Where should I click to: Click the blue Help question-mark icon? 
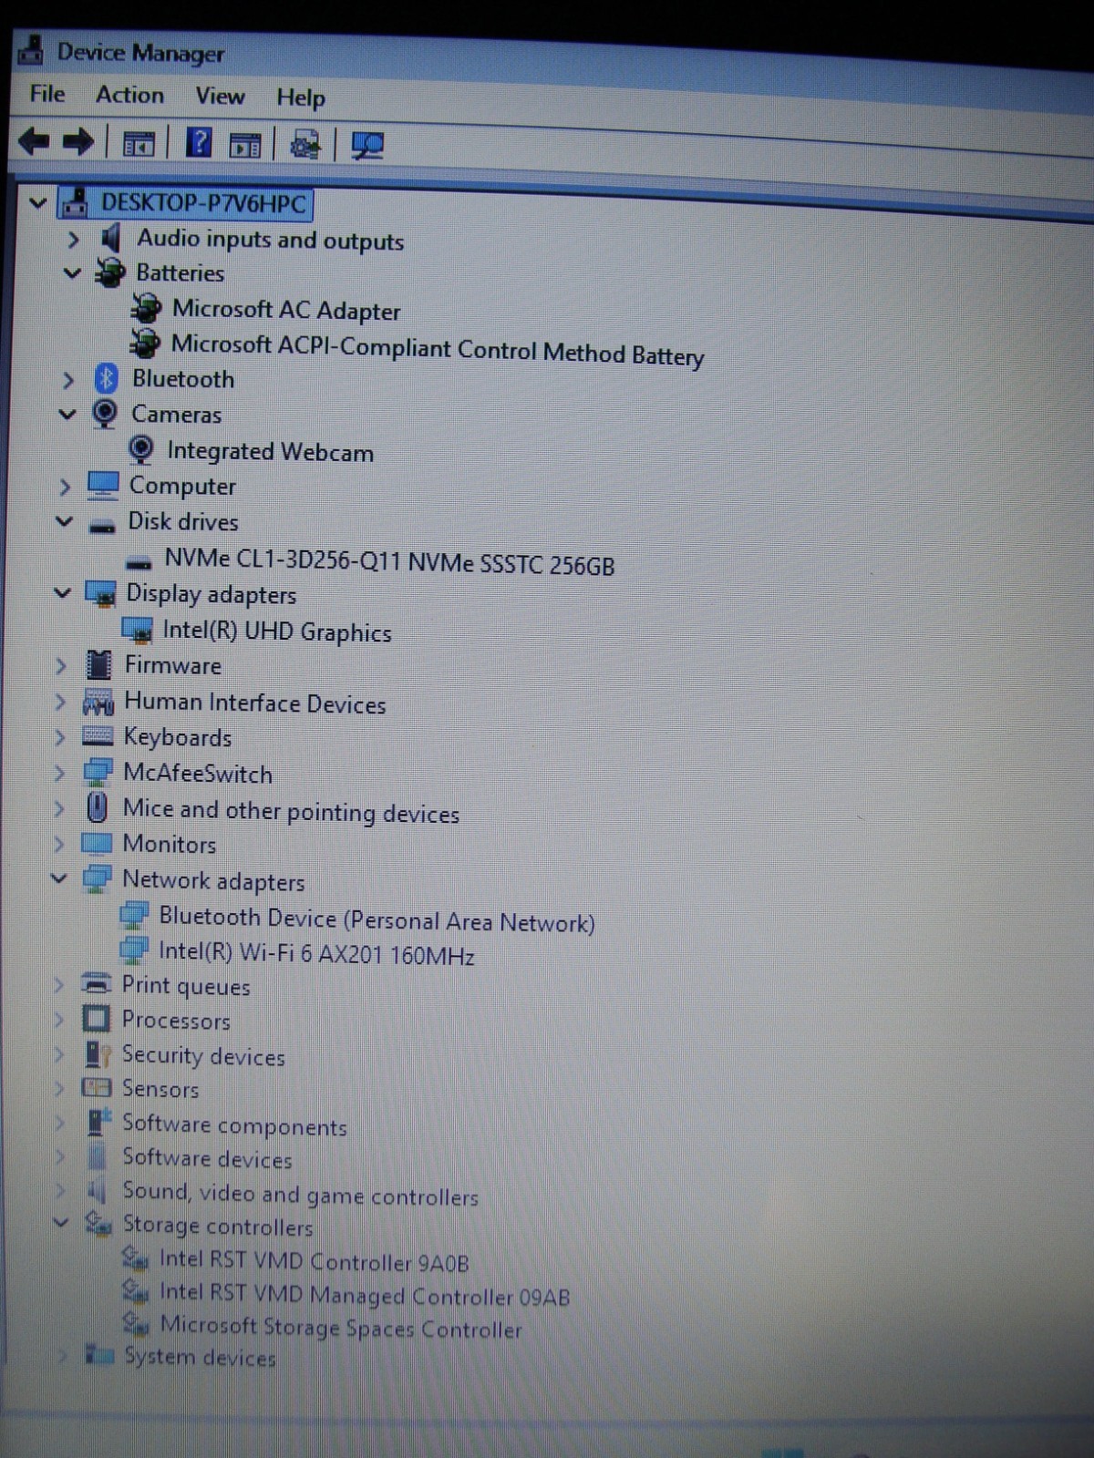tap(198, 143)
